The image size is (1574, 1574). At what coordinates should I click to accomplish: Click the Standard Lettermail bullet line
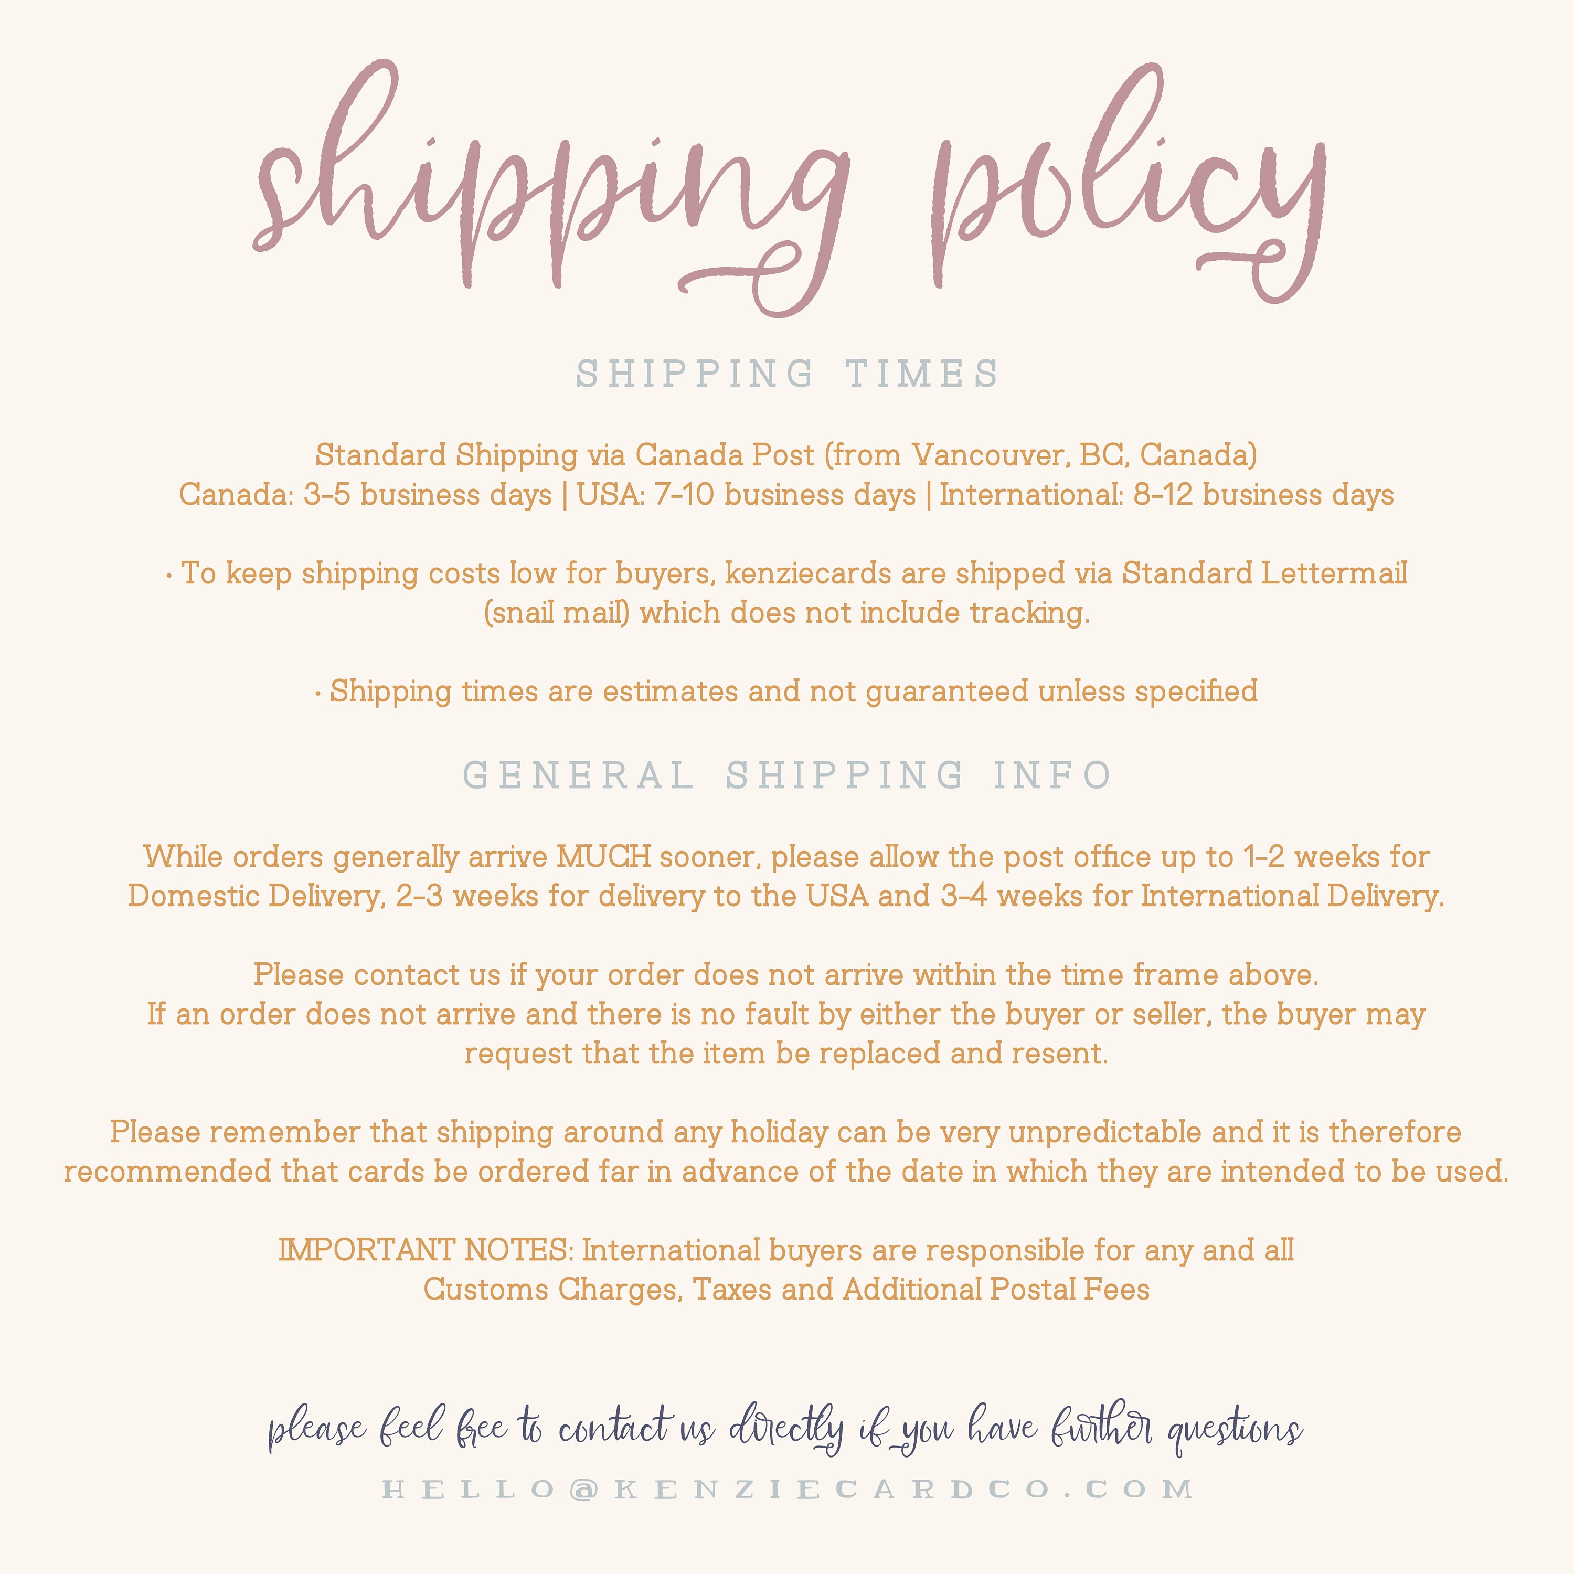[x=786, y=573]
